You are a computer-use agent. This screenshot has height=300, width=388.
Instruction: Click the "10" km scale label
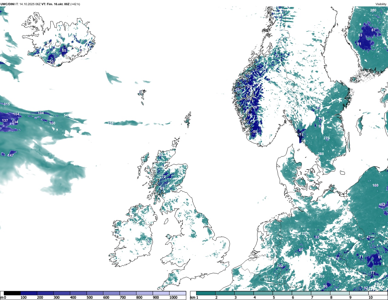[370, 298]
